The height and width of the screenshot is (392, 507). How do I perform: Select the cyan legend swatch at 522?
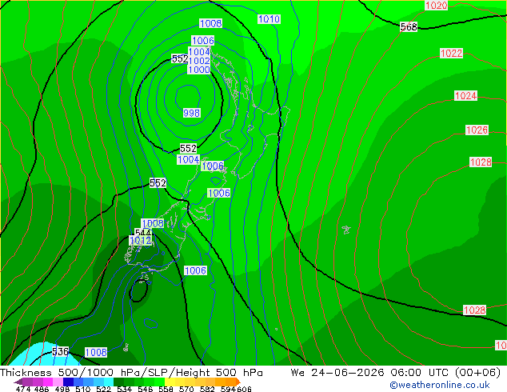point(108,382)
